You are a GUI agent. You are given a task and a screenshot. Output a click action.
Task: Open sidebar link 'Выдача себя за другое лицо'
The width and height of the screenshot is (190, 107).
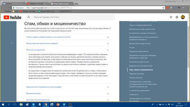pos(140,44)
